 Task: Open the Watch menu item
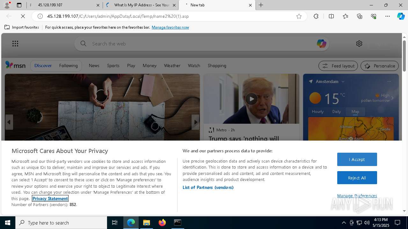pos(194,66)
